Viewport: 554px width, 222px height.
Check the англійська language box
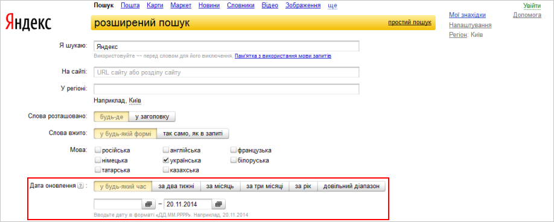(166, 150)
